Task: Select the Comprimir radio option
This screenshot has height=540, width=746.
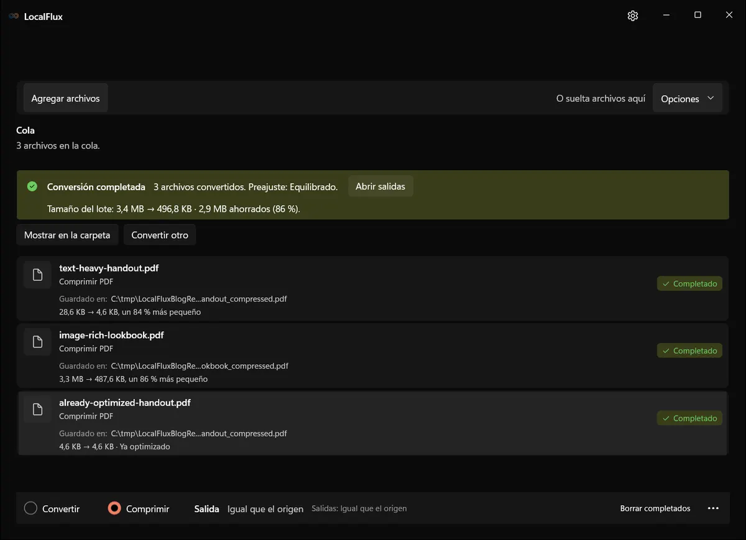Action: 139,508
